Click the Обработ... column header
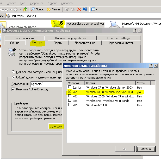 (76, 83)
